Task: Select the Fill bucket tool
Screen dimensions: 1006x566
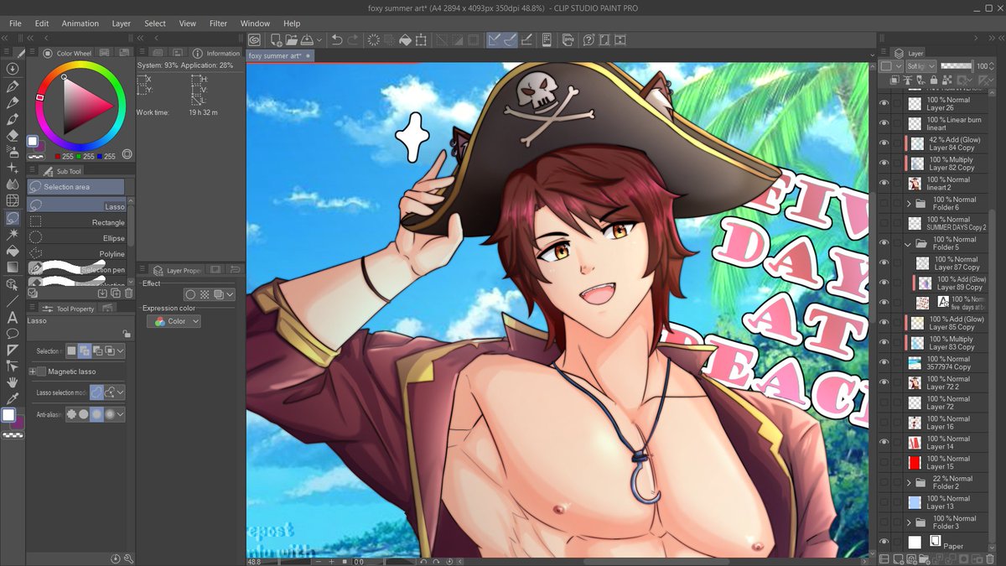Action: [x=13, y=250]
